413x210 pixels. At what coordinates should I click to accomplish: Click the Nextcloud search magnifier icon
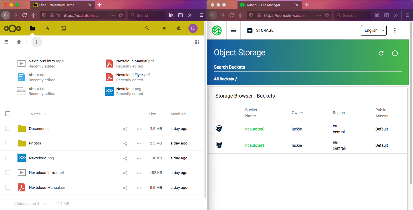click(x=147, y=28)
